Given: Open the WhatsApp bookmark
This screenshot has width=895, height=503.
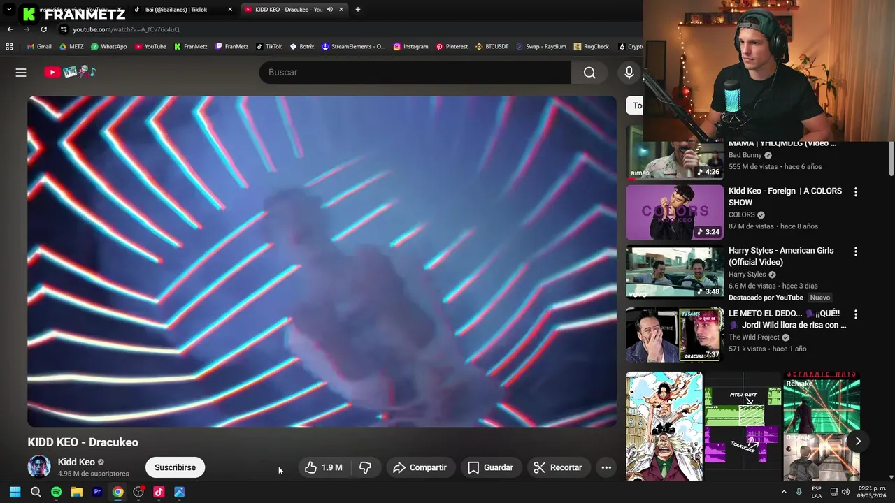Looking at the screenshot, I should pyautogui.click(x=108, y=47).
